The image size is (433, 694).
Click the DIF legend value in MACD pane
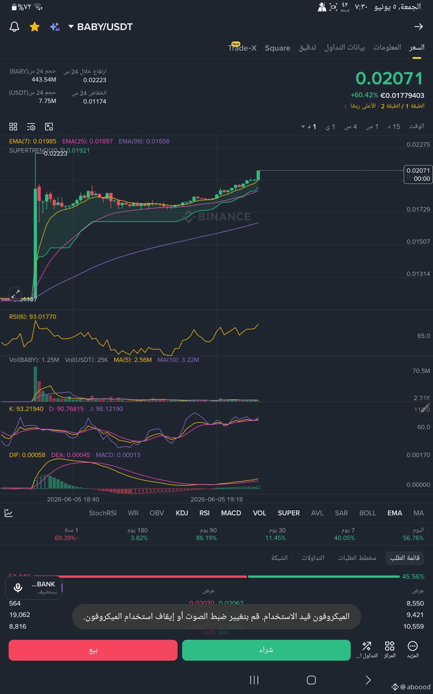coord(27,455)
